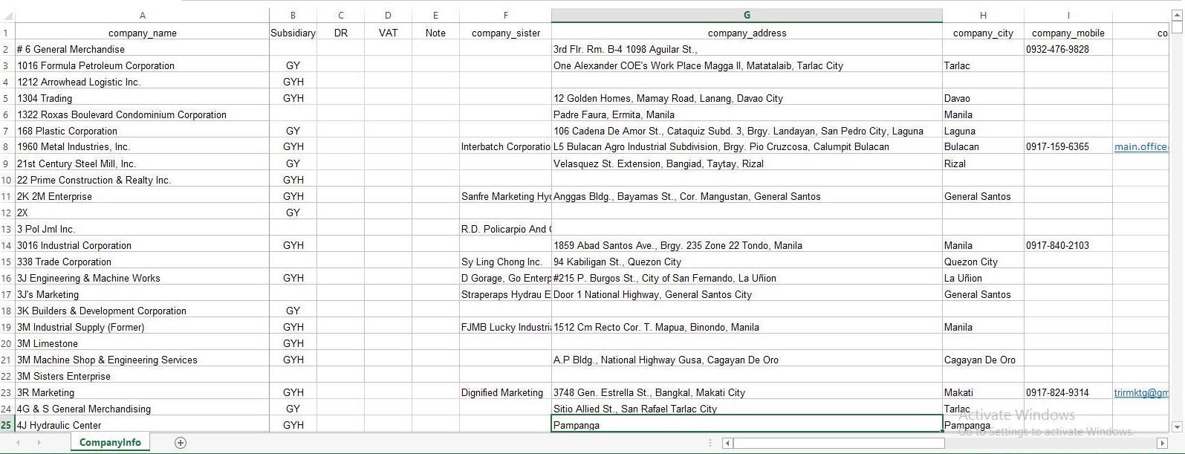Open the CompanyInfo sheet tab
This screenshot has width=1185, height=454.
110,443
